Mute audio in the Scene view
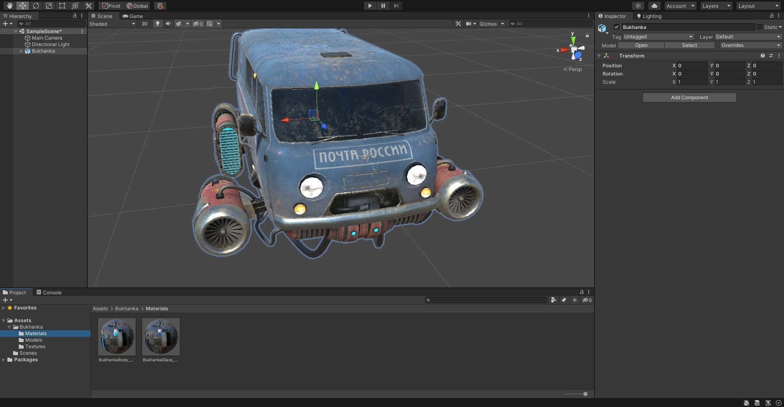Screen dimensions: 784x407 tap(168, 24)
